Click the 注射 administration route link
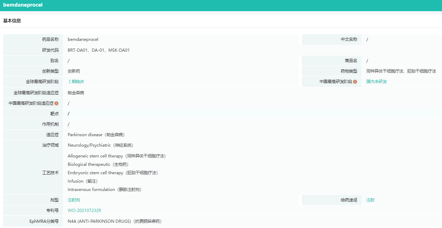442x228 pixels. click(x=370, y=200)
